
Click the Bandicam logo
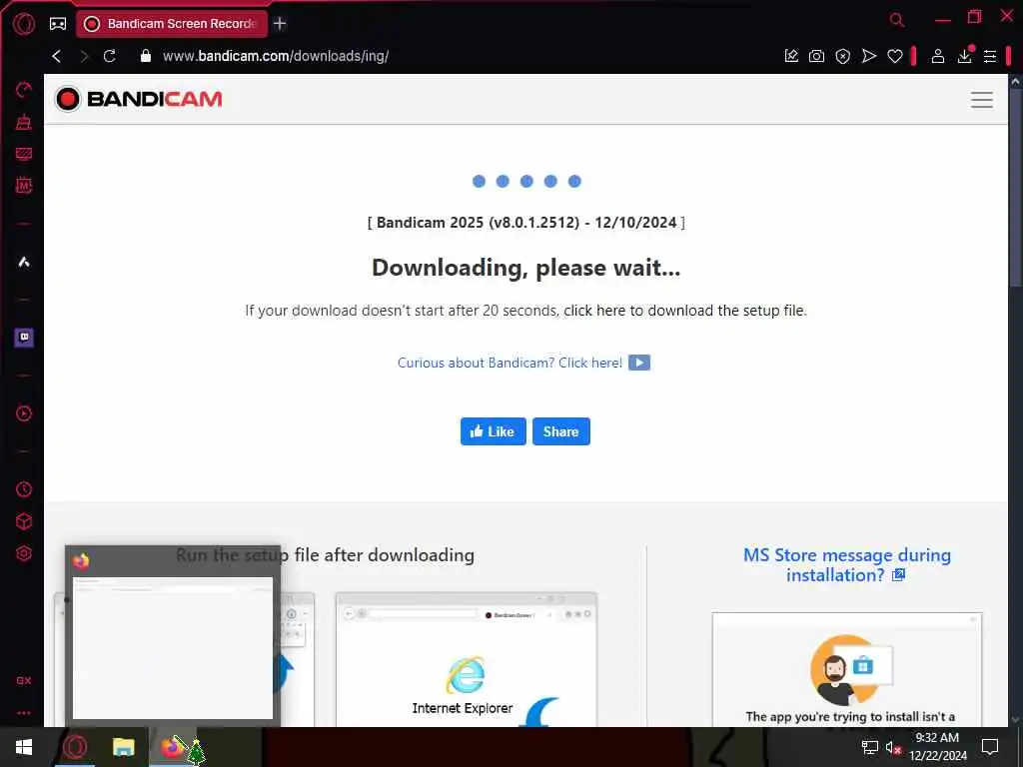(139, 99)
